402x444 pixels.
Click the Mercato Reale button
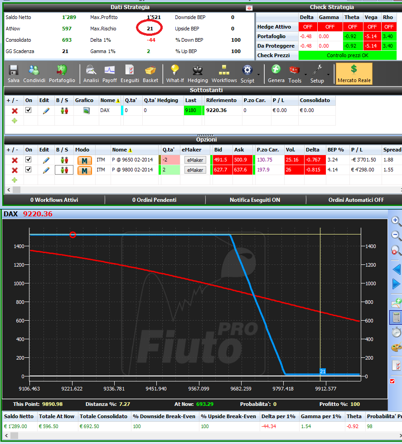click(x=354, y=73)
